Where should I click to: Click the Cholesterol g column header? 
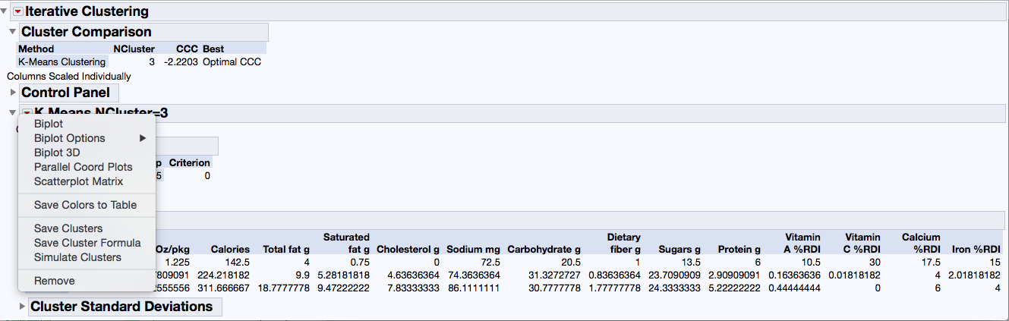(408, 249)
